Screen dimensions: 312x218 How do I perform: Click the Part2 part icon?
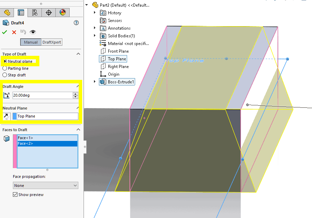tap(95, 5)
